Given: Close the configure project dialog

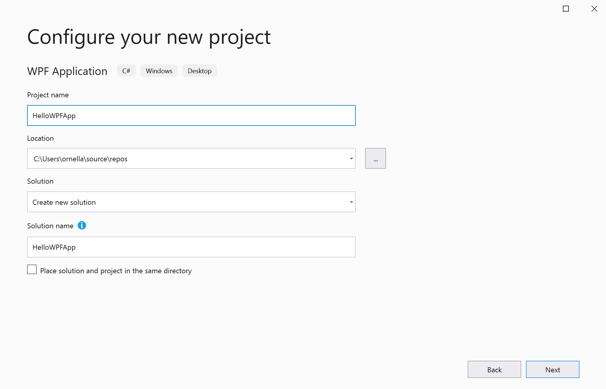Looking at the screenshot, I should (x=594, y=9).
